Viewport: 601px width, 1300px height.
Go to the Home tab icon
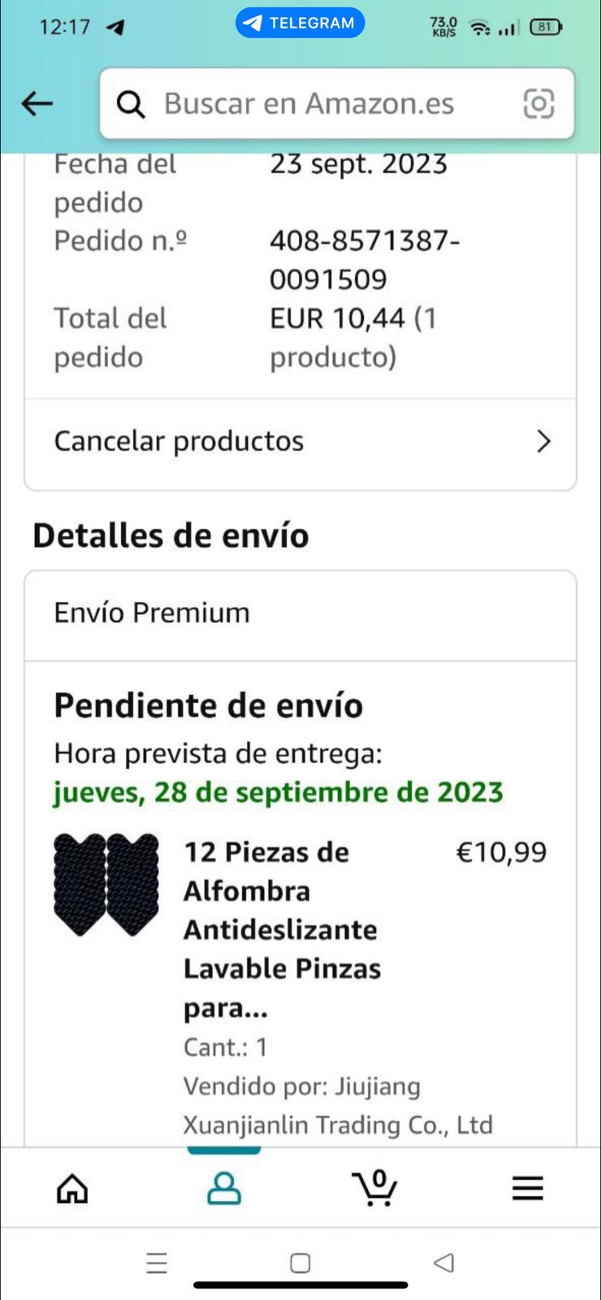[x=72, y=1189]
